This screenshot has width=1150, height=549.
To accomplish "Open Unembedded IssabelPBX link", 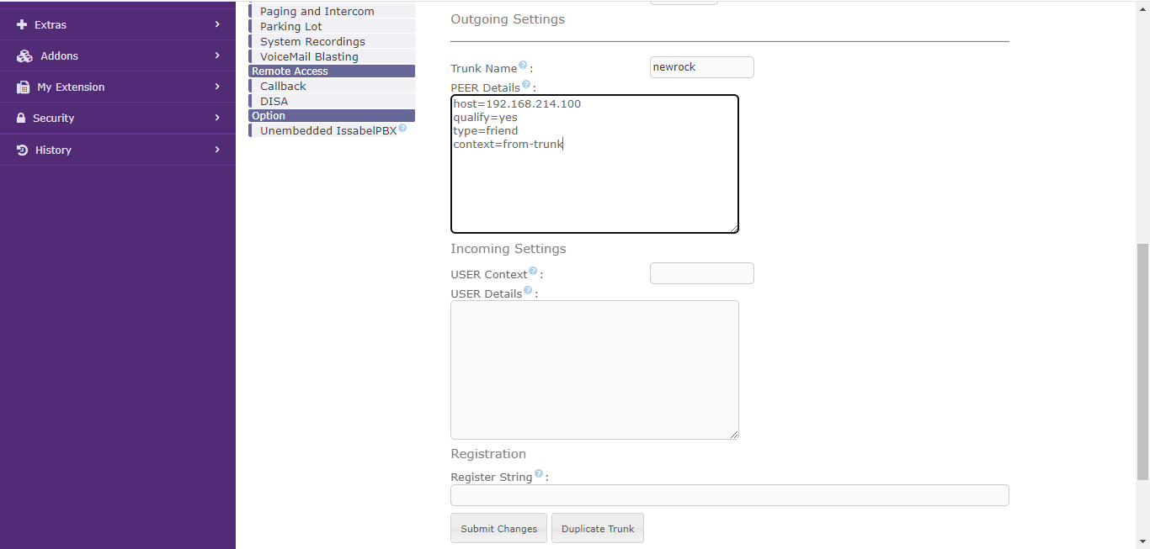I will click(327, 131).
